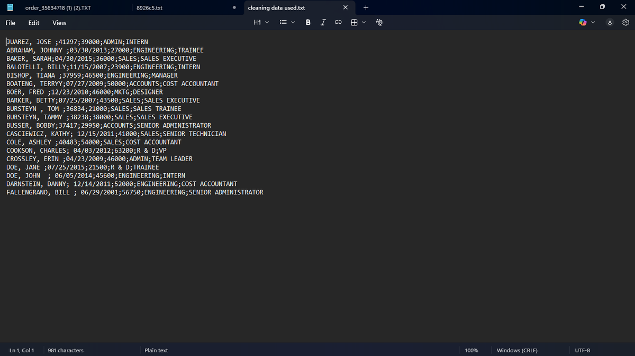635x356 pixels.
Task: Expand the H1 headings dropdown
Action: pos(261,23)
